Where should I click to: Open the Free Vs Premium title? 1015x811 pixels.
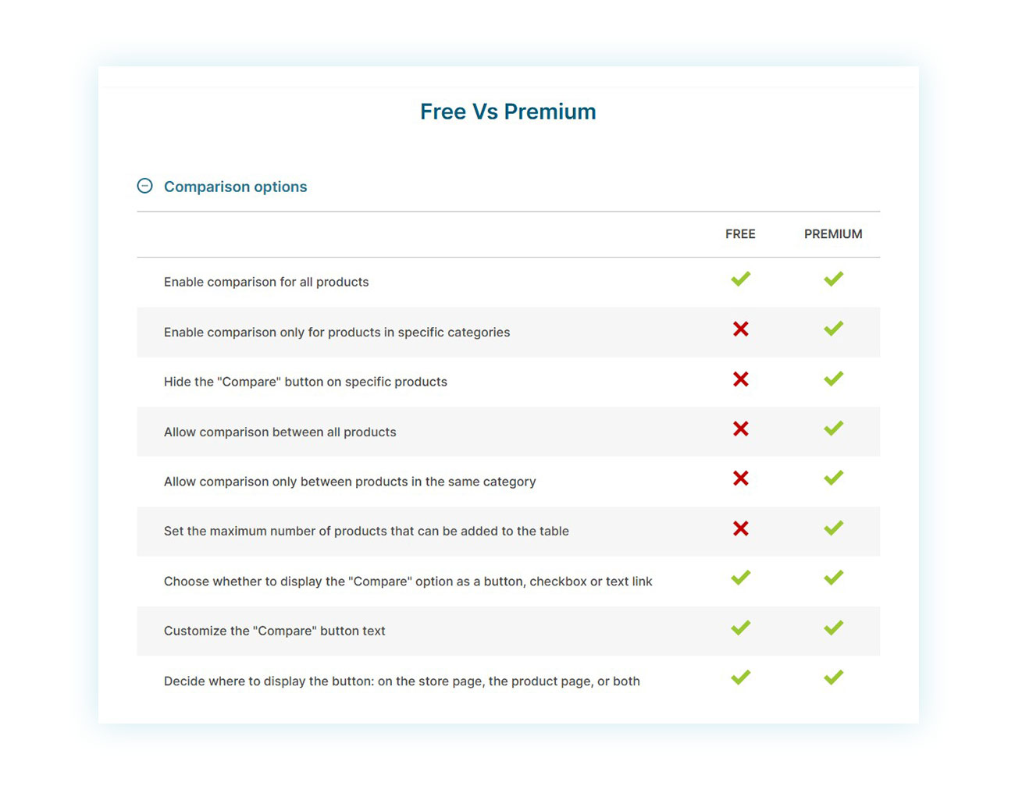[x=507, y=112]
